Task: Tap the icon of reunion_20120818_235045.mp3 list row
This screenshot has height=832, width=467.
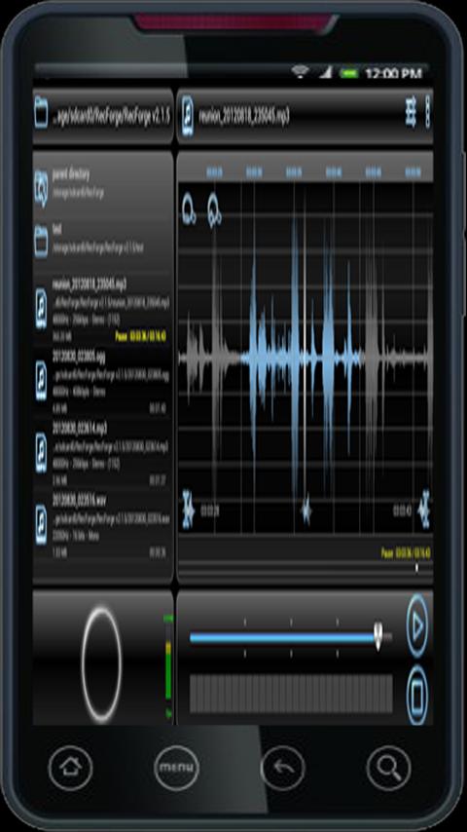Action: [x=41, y=310]
